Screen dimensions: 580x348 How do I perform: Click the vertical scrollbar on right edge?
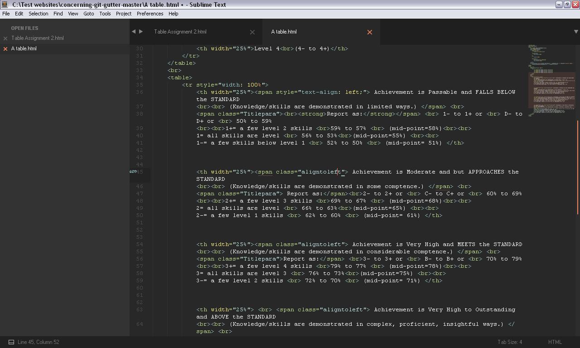click(x=578, y=168)
